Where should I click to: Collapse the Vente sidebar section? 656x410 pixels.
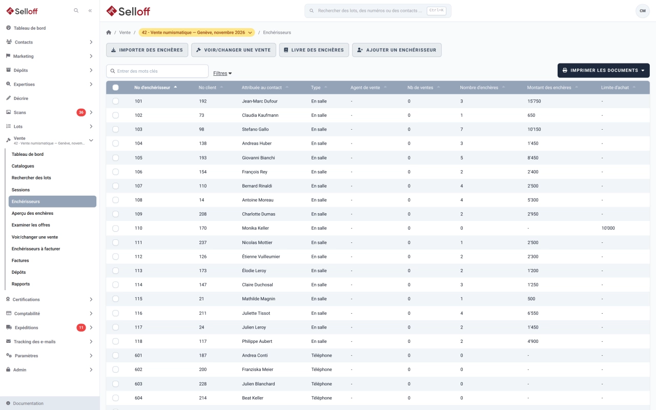(91, 140)
